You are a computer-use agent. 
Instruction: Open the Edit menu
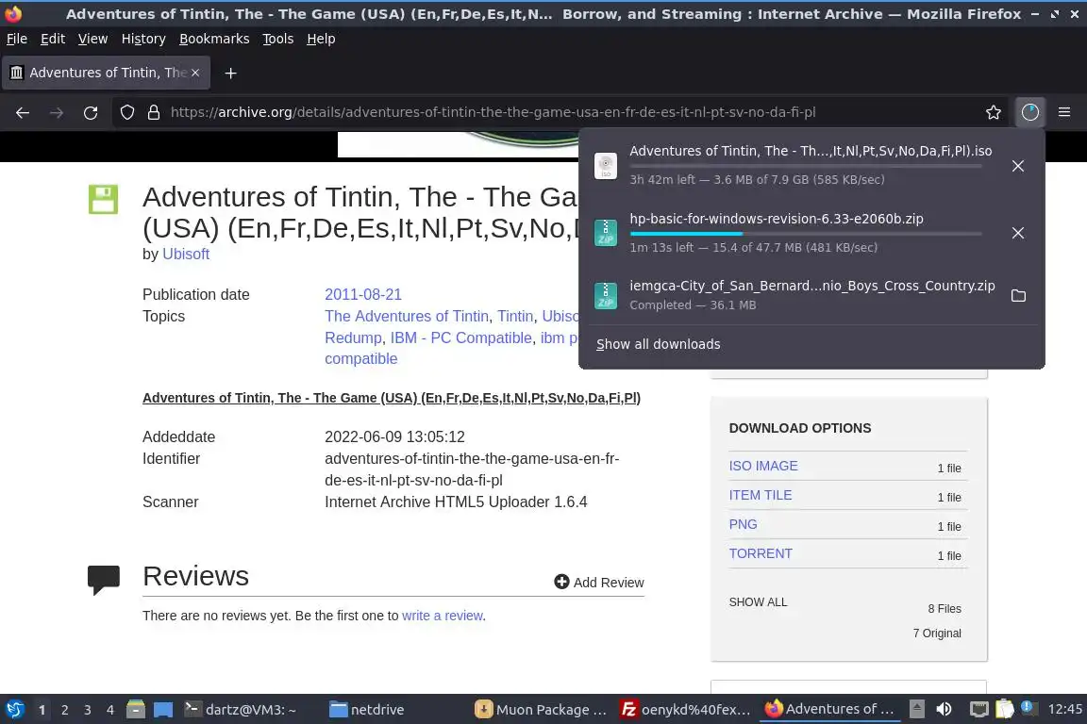[53, 39]
